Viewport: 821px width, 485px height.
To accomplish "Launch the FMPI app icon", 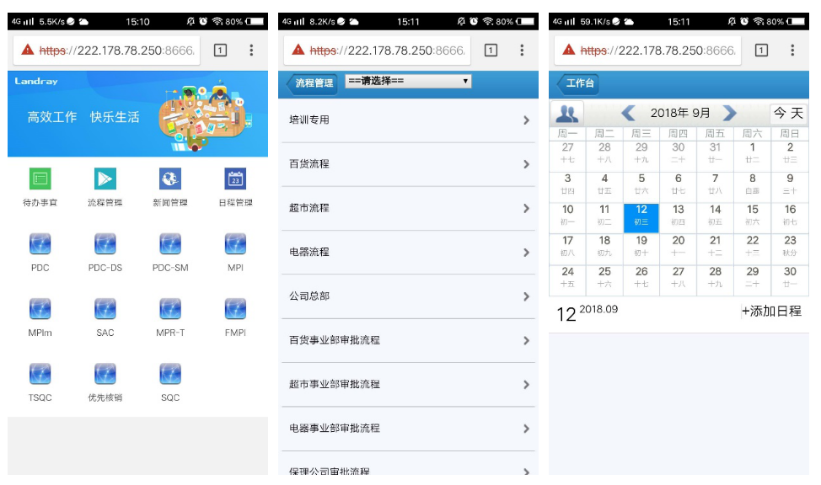I will point(235,309).
